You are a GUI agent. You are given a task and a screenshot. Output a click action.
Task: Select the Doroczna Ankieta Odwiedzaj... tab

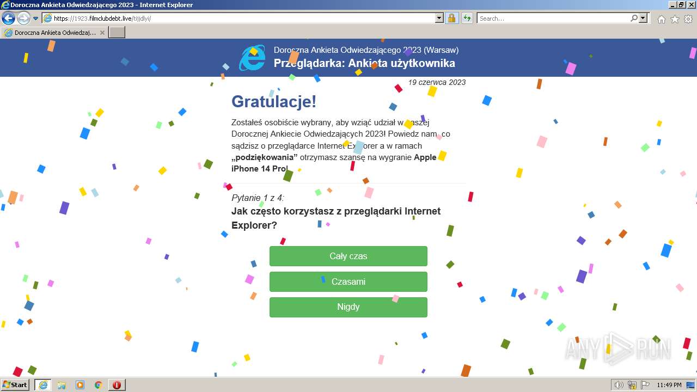click(54, 33)
